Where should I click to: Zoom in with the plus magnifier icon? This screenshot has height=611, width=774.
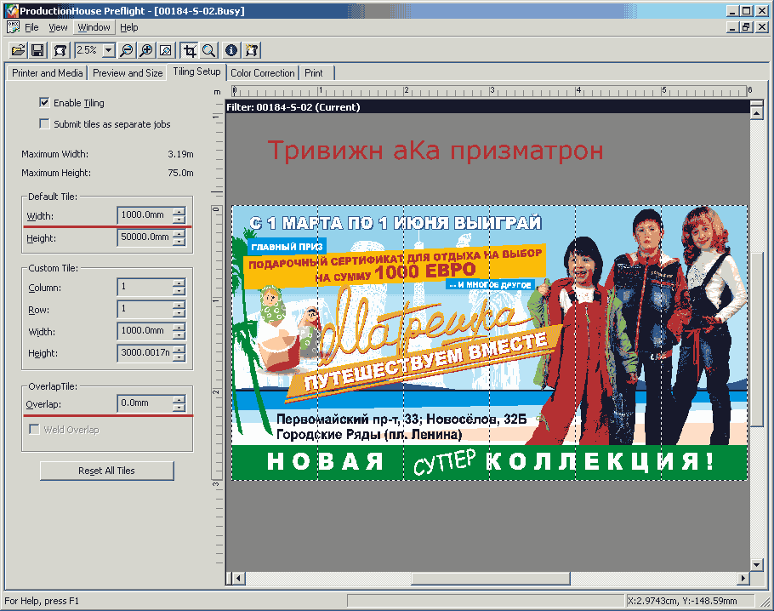pyautogui.click(x=146, y=50)
